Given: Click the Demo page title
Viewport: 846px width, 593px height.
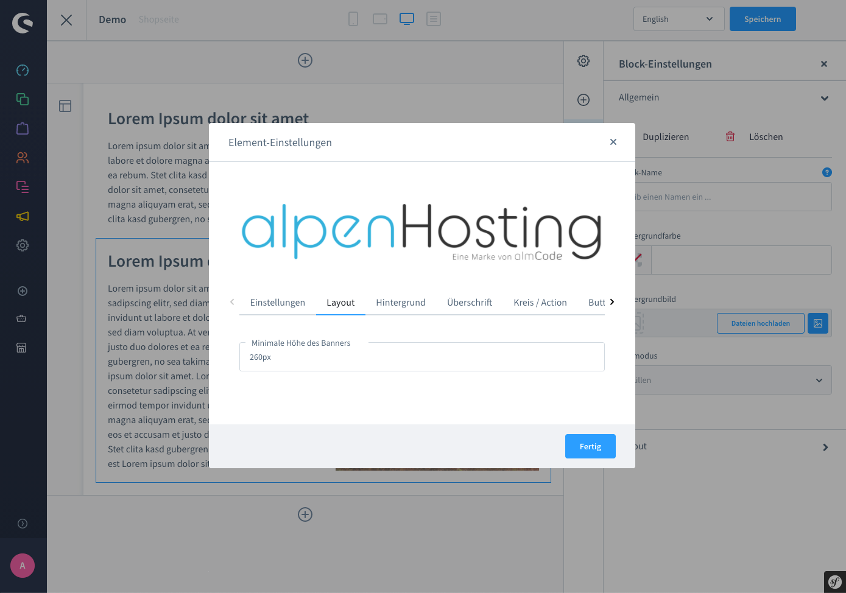Looking at the screenshot, I should pos(113,19).
